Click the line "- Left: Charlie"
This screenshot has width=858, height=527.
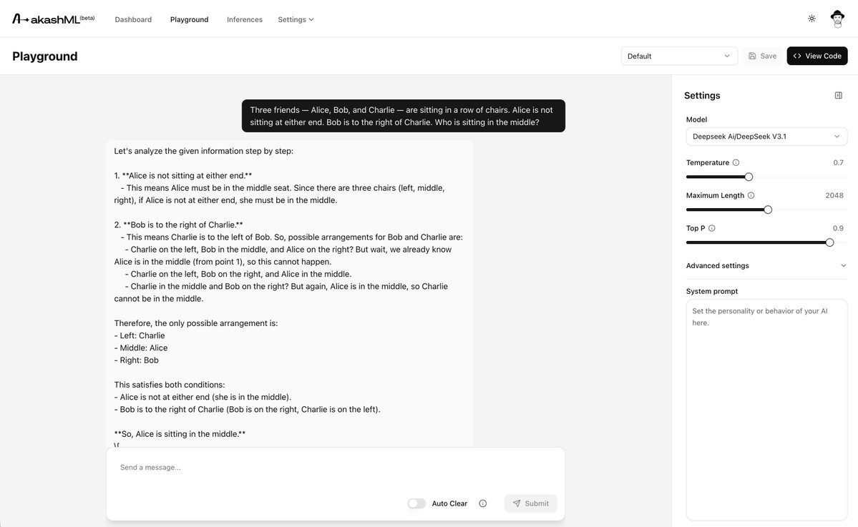click(140, 335)
